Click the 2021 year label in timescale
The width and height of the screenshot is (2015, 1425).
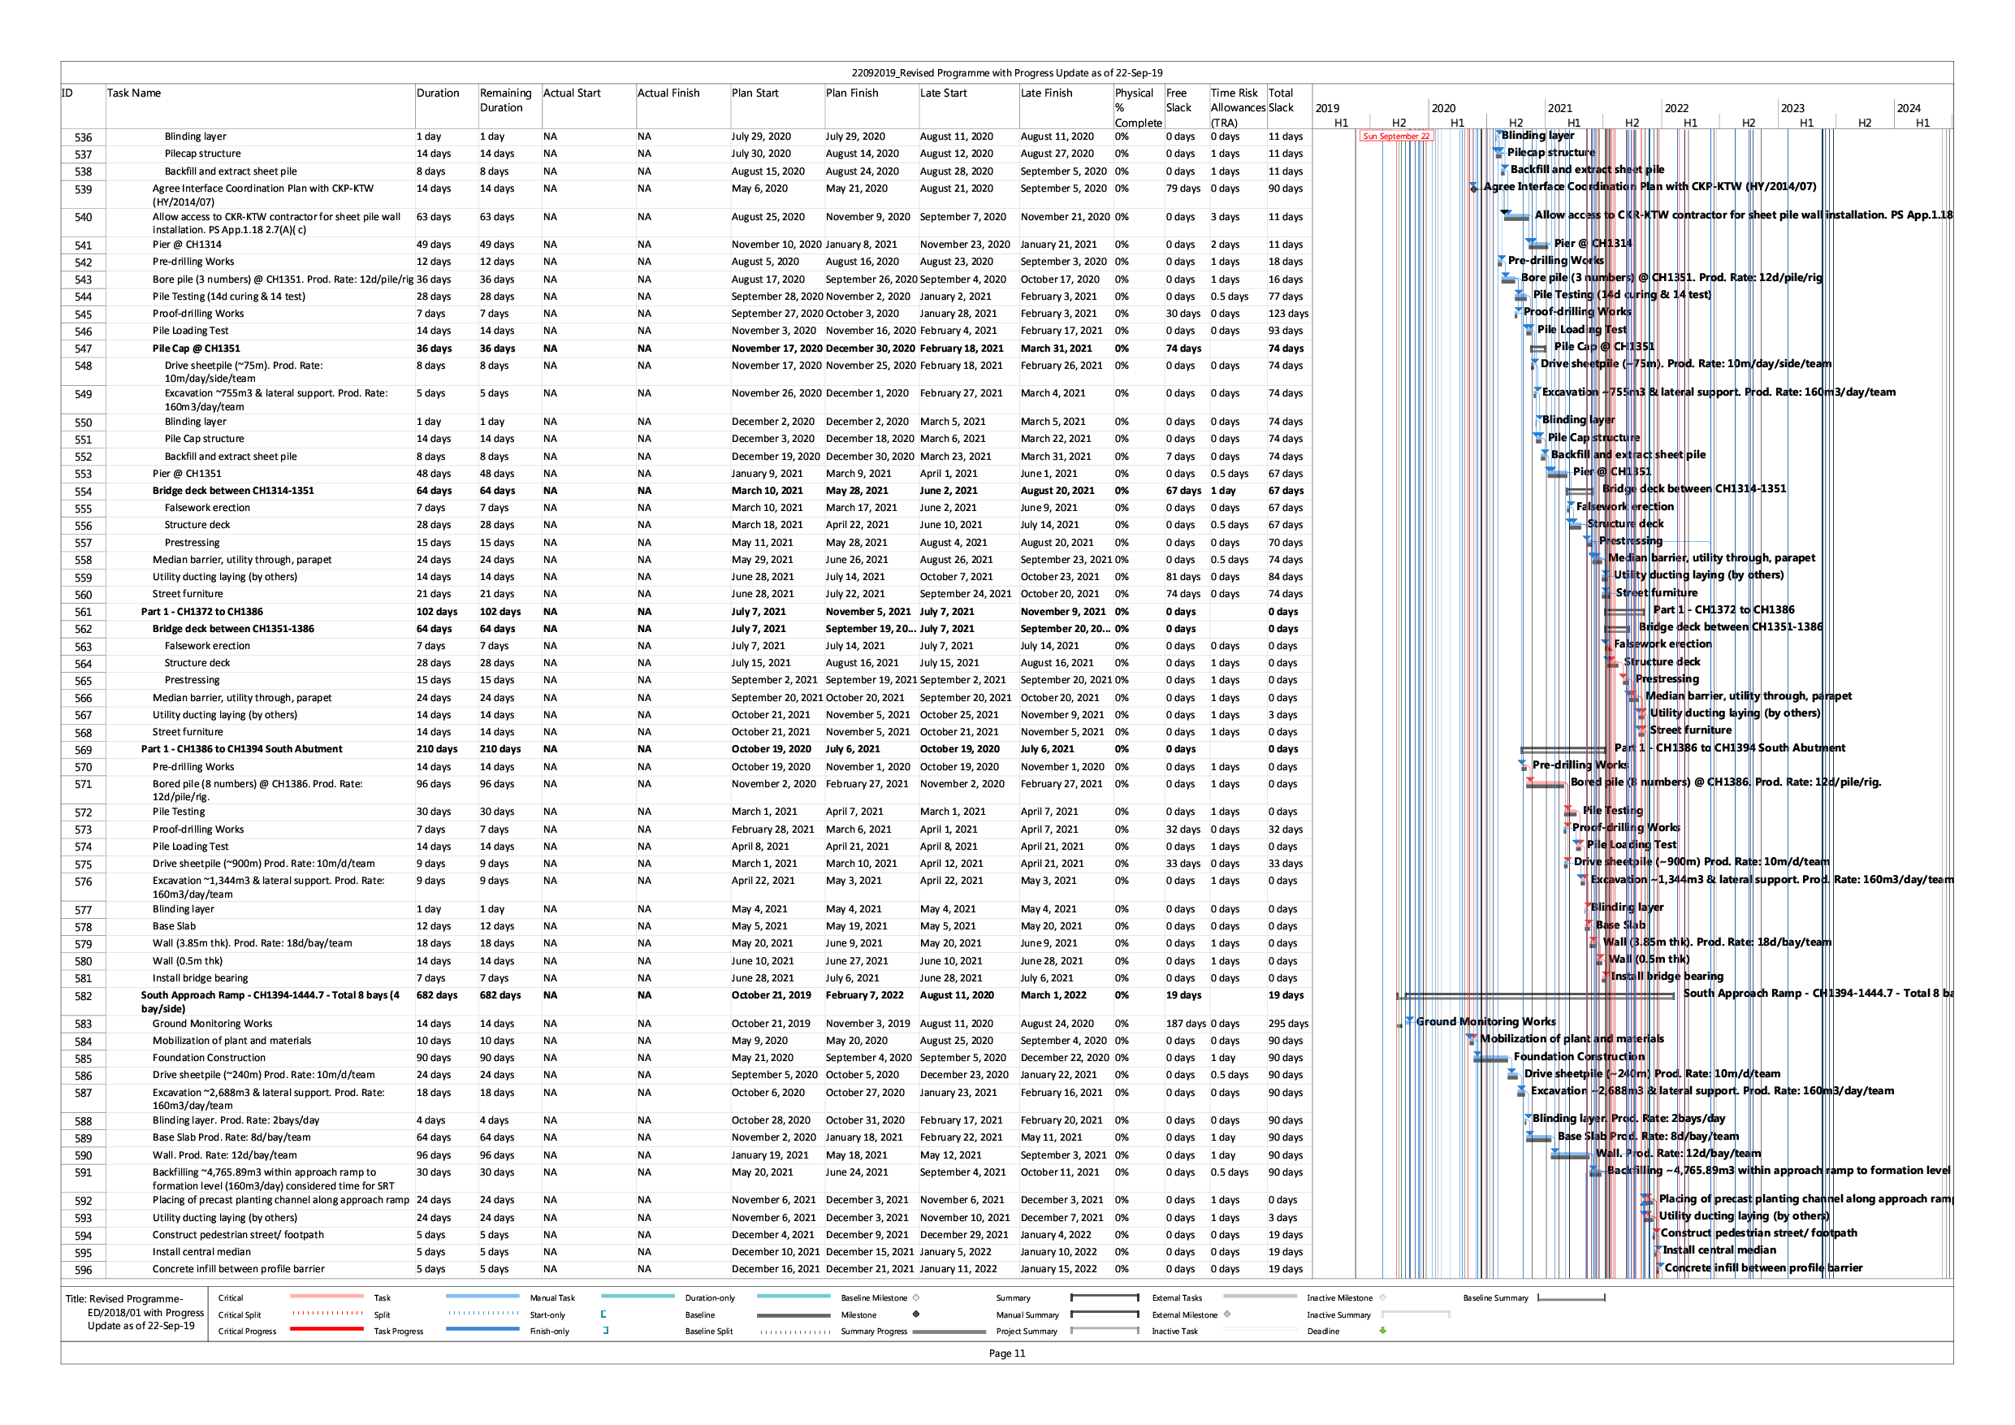tap(1559, 109)
